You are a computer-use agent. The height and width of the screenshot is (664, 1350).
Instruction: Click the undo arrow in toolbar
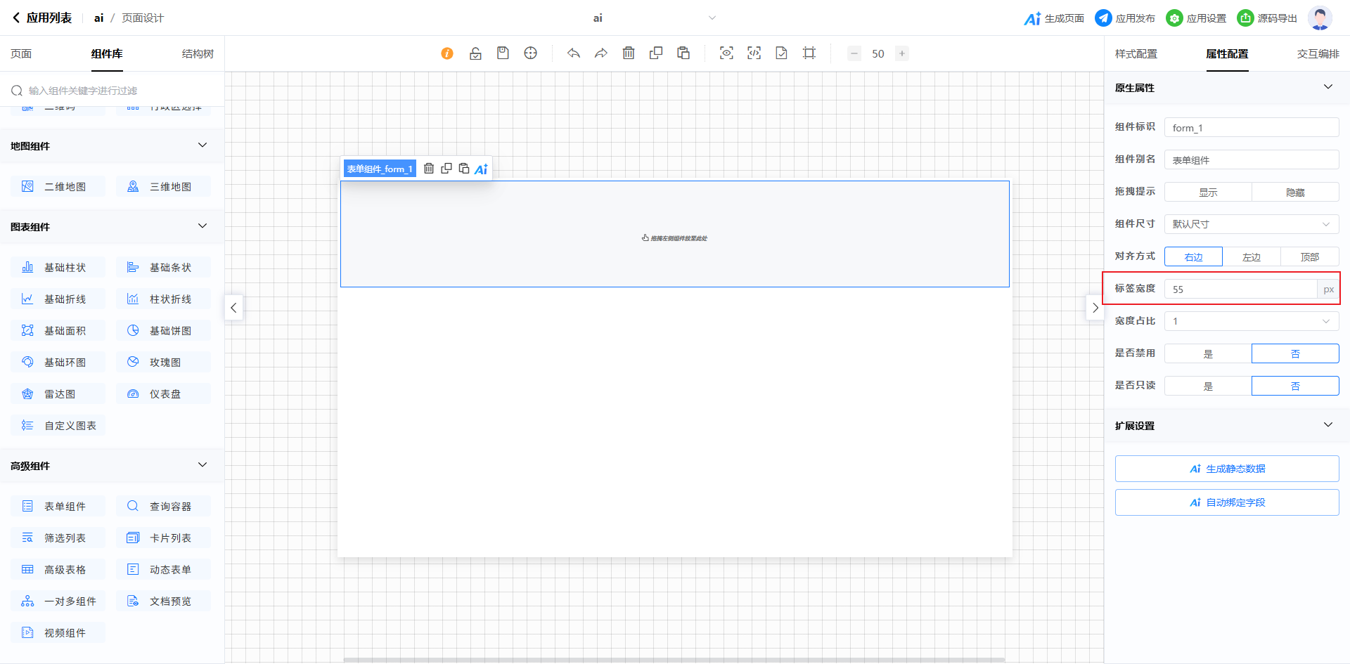[x=574, y=53]
